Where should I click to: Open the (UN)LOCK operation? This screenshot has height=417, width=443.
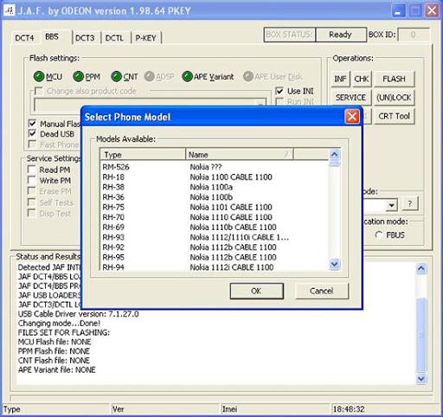(395, 98)
